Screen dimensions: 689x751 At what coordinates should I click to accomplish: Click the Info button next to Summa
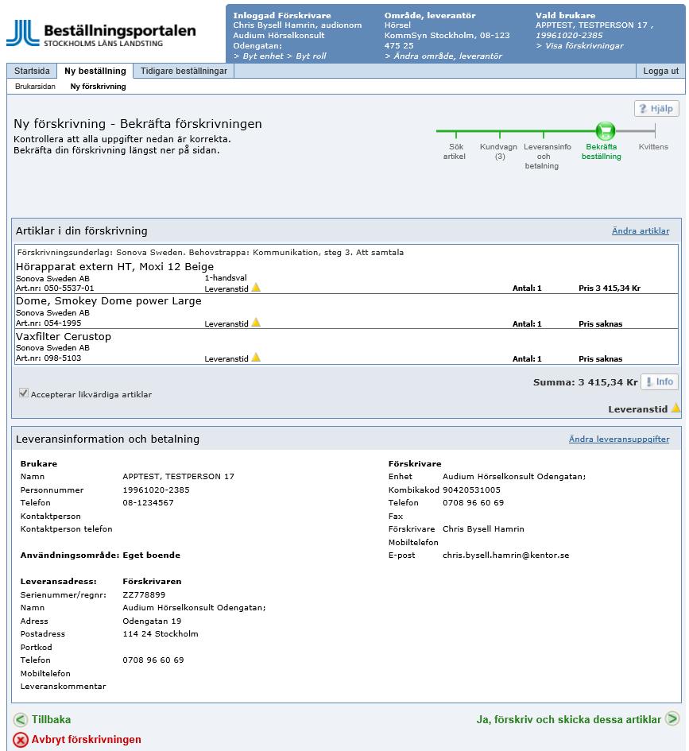660,381
